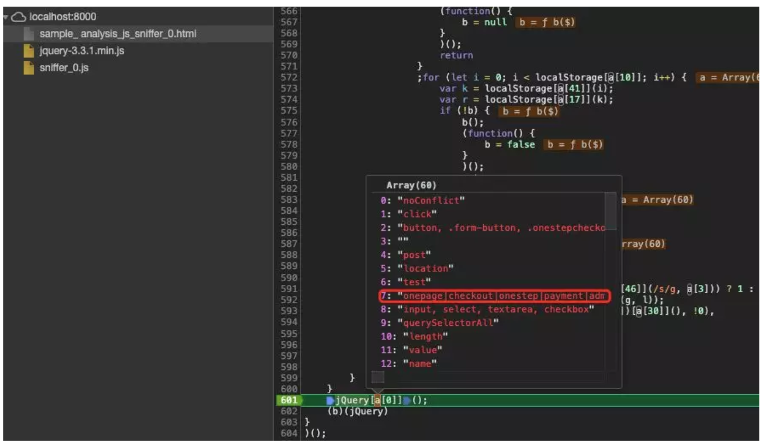Screen dimensions: 766x444
Task: Select the localhost:8000 domain label
Action: coord(62,17)
